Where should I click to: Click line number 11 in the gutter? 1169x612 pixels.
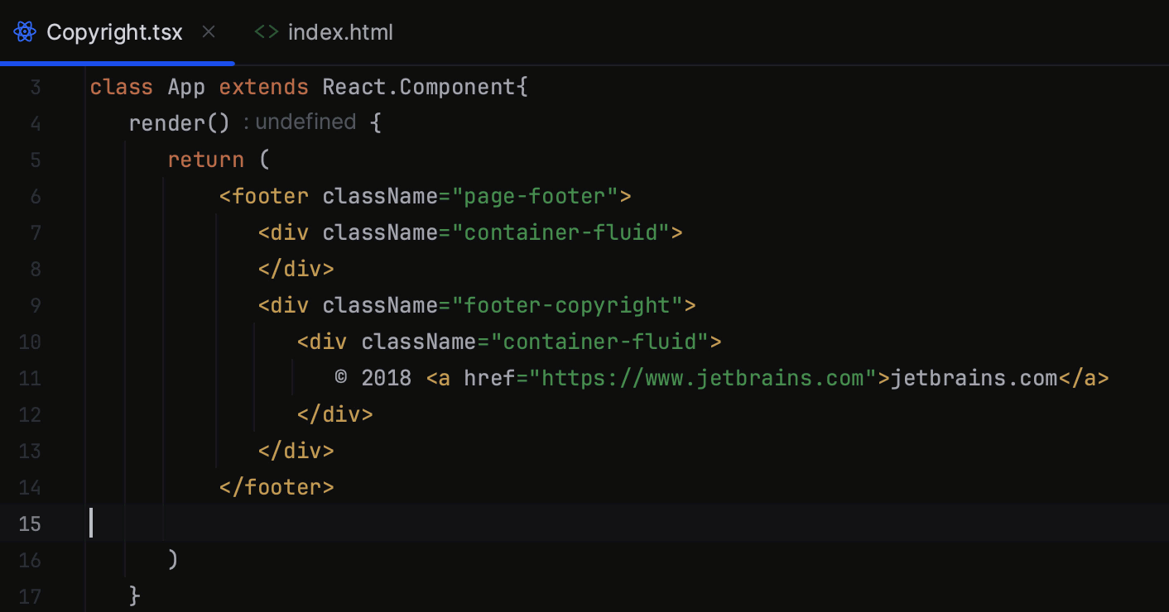point(30,378)
